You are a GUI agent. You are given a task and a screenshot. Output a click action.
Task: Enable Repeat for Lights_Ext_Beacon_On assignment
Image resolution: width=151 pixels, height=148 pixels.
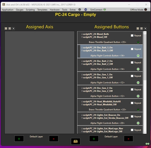click(x=132, y=117)
